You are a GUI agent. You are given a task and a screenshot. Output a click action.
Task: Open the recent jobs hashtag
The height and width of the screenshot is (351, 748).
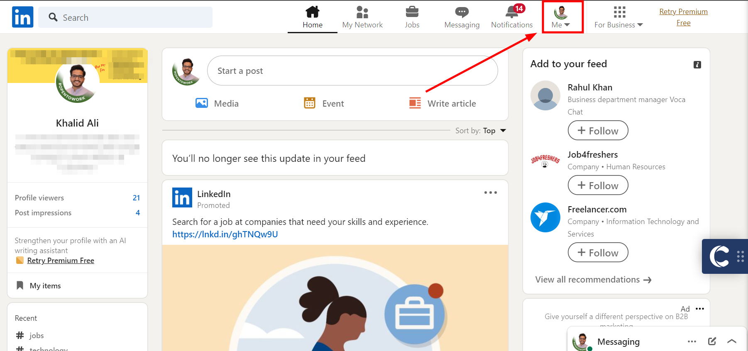tap(30, 335)
